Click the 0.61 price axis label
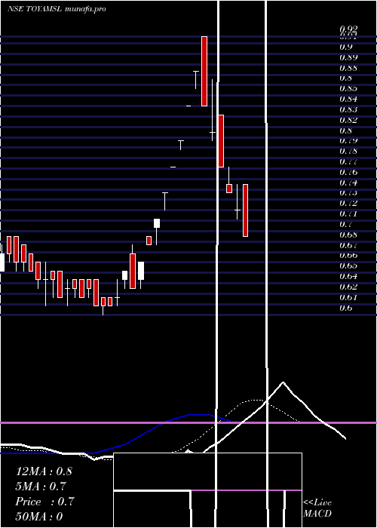Image resolution: width=377 pixels, height=528 pixels. tap(348, 297)
